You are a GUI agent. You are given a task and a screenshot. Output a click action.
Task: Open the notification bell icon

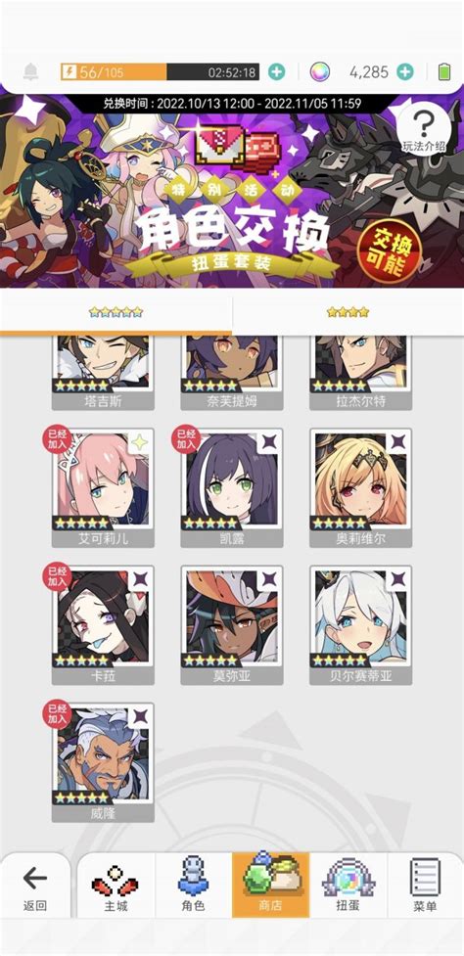click(30, 72)
